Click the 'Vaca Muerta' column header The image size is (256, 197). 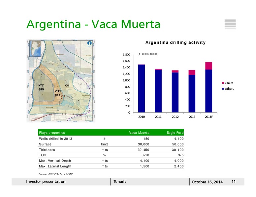click(x=139, y=133)
